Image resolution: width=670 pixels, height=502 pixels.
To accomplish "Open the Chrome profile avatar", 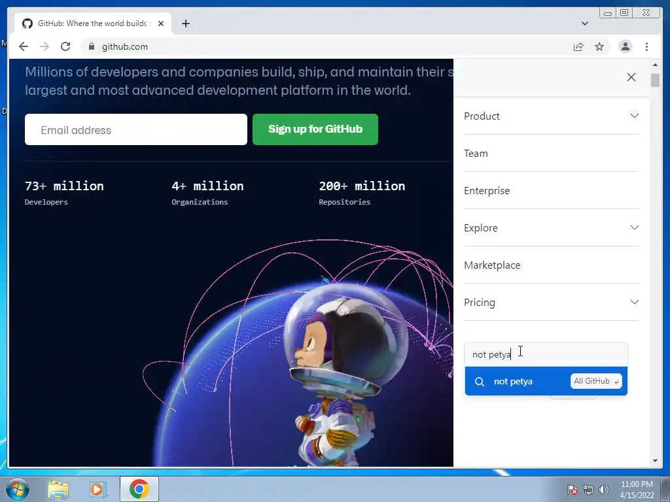I will (625, 46).
